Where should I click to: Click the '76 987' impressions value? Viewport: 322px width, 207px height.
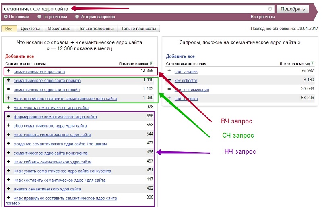point(308,71)
